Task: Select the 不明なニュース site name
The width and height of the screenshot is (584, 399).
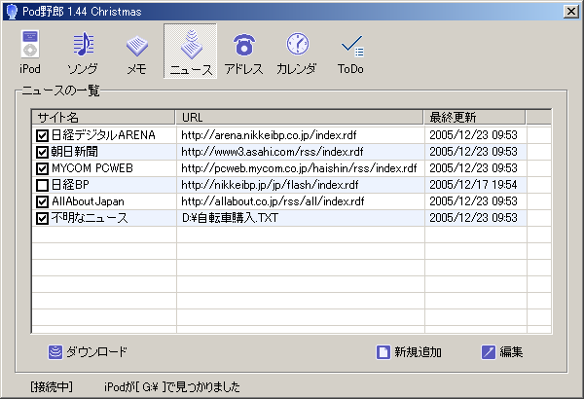Action: (x=90, y=218)
